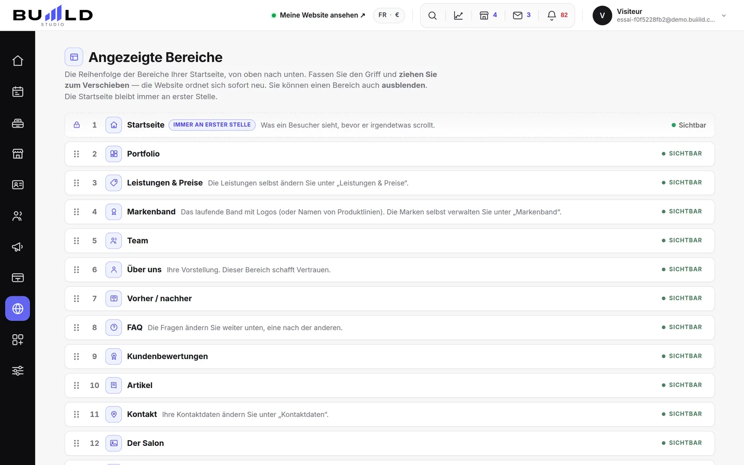744x465 pixels.
Task: Open the team people icon in sidebar
Action: (18, 215)
